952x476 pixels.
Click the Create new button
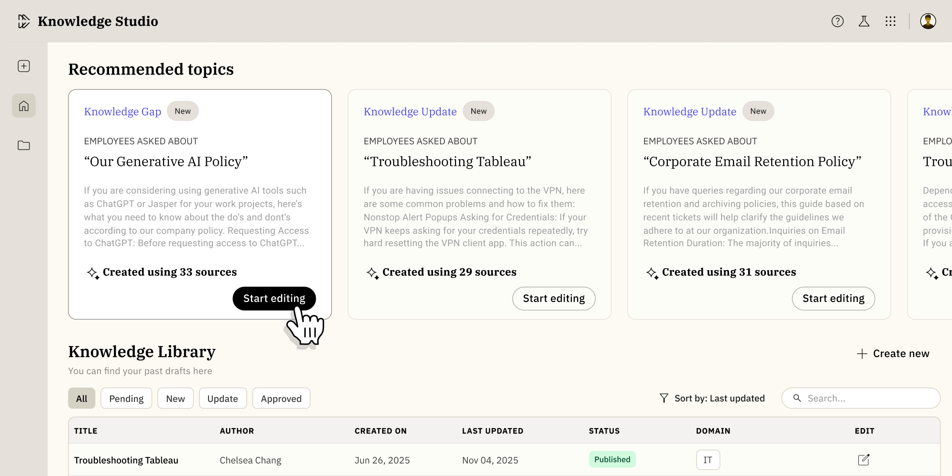893,353
